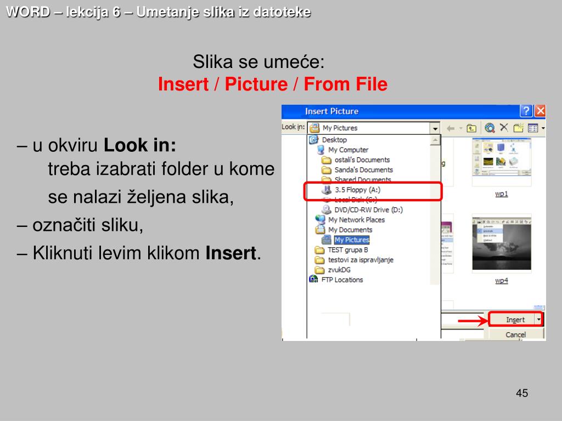Click the dropdown list scroll up arrow

tap(435, 140)
